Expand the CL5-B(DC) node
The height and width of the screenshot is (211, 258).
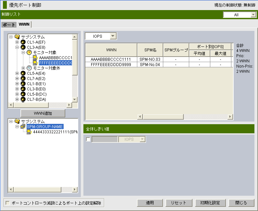(x=17, y=94)
